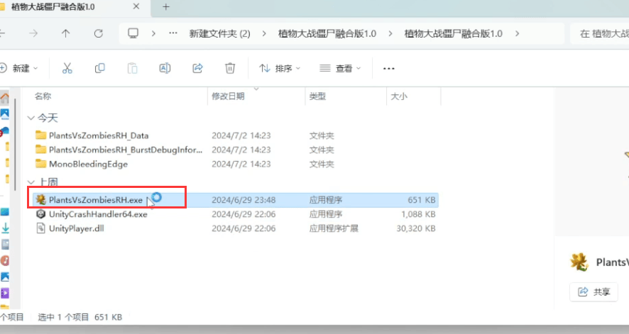This screenshot has width=629, height=334.
Task: Click the UnityPlayer.dll file icon
Action: pyautogui.click(x=41, y=228)
